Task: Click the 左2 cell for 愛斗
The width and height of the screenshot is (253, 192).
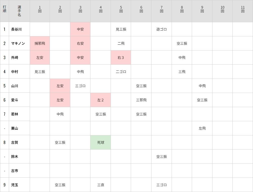Action: pyautogui.click(x=101, y=100)
